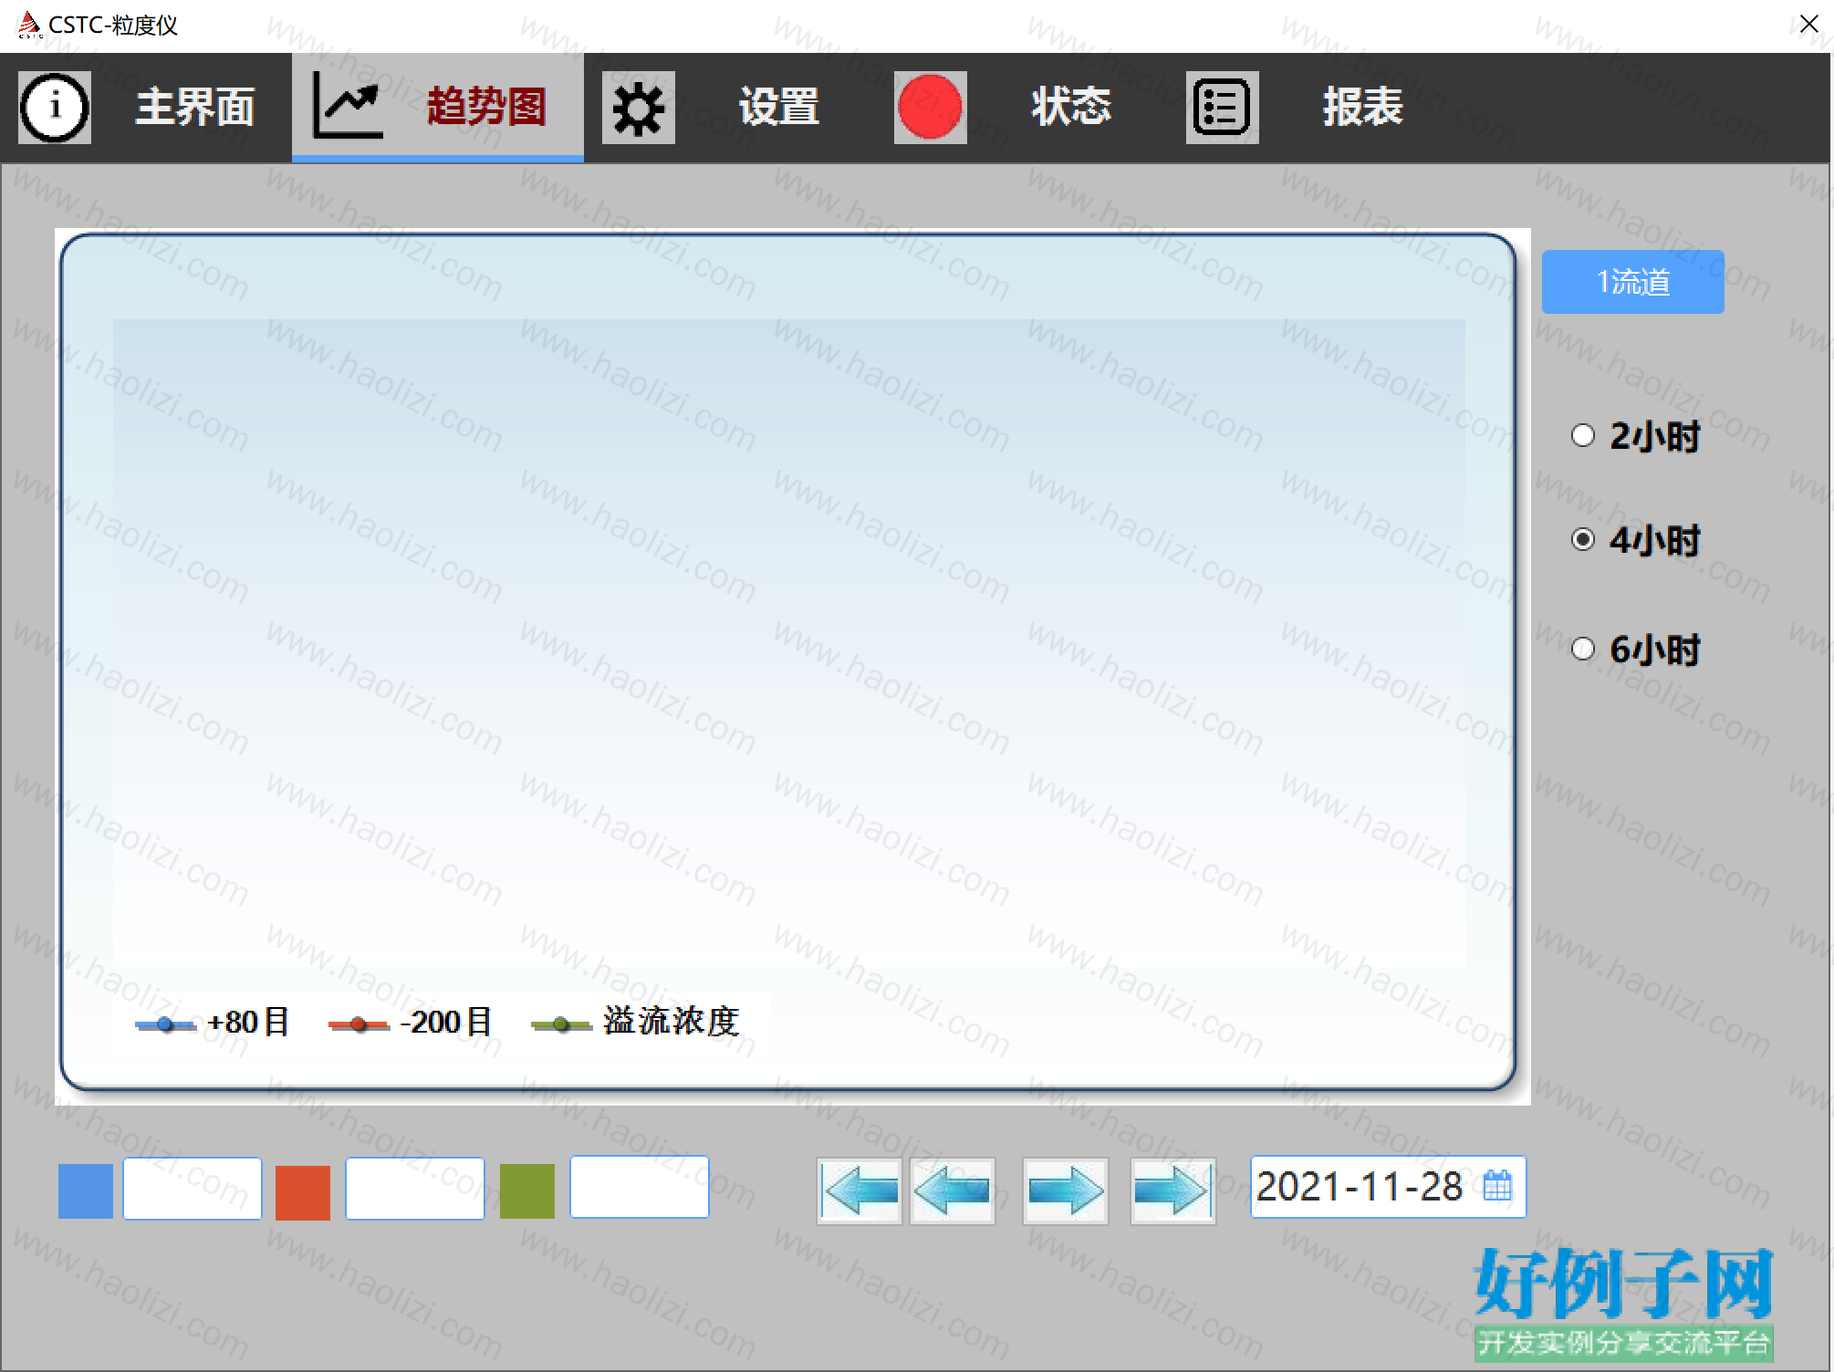Click the blue +80目 color swatch
This screenshot has height=1372, width=1834.
click(86, 1191)
